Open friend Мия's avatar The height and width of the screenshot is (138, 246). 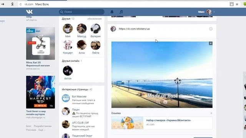pos(68,28)
